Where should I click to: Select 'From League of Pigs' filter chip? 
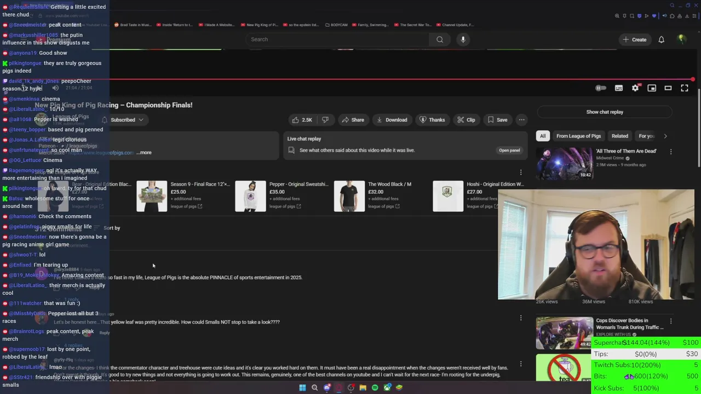578,136
